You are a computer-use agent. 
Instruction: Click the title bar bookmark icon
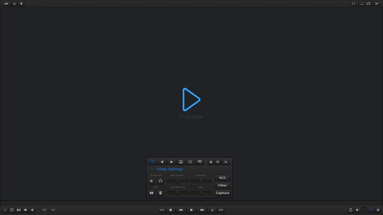(x=21, y=4)
